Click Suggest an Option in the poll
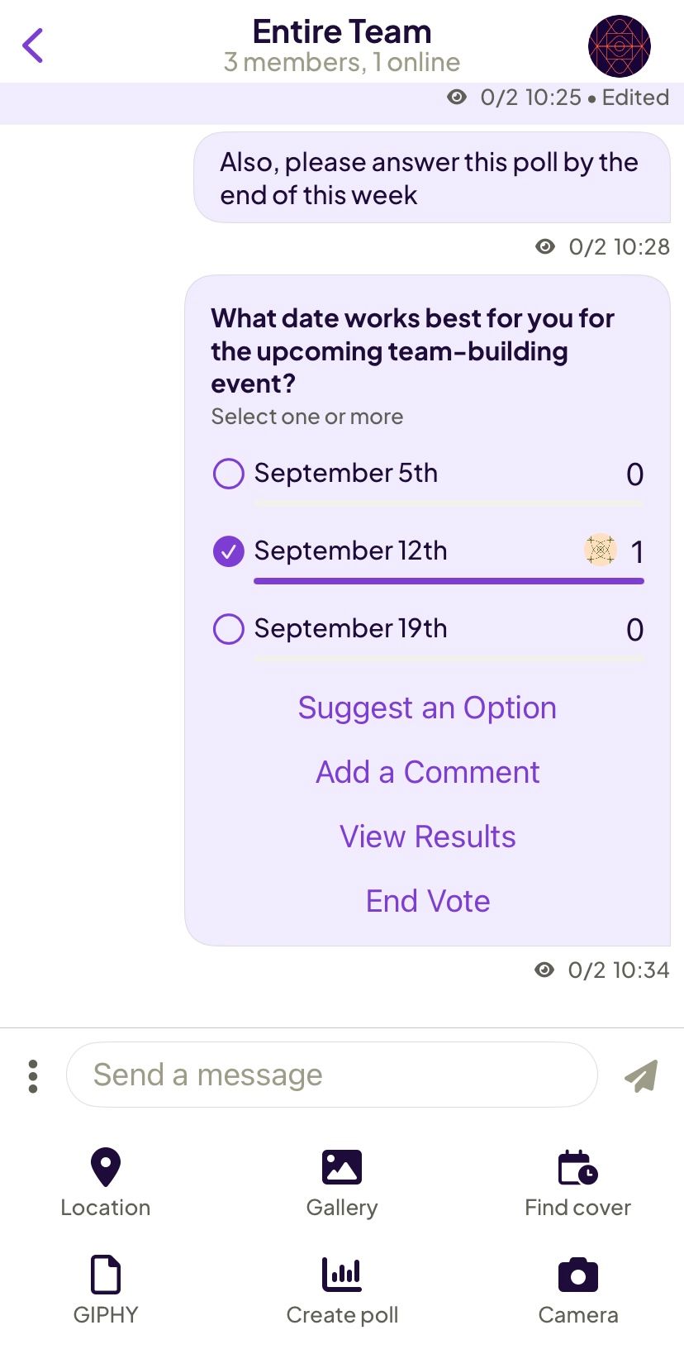Image resolution: width=684 pixels, height=1349 pixels. (x=426, y=708)
